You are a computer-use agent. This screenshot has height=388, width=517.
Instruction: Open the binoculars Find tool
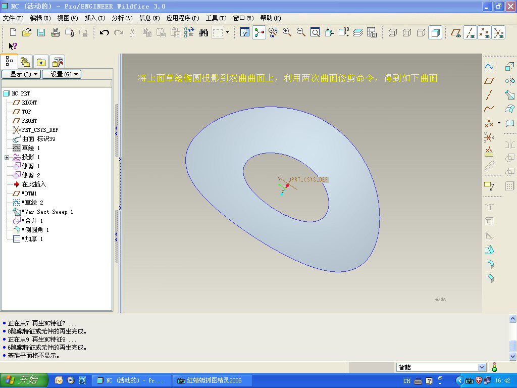203,32
